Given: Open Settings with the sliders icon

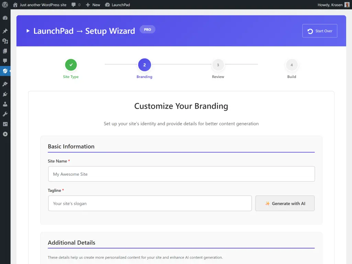Looking at the screenshot, I should 5,124.
